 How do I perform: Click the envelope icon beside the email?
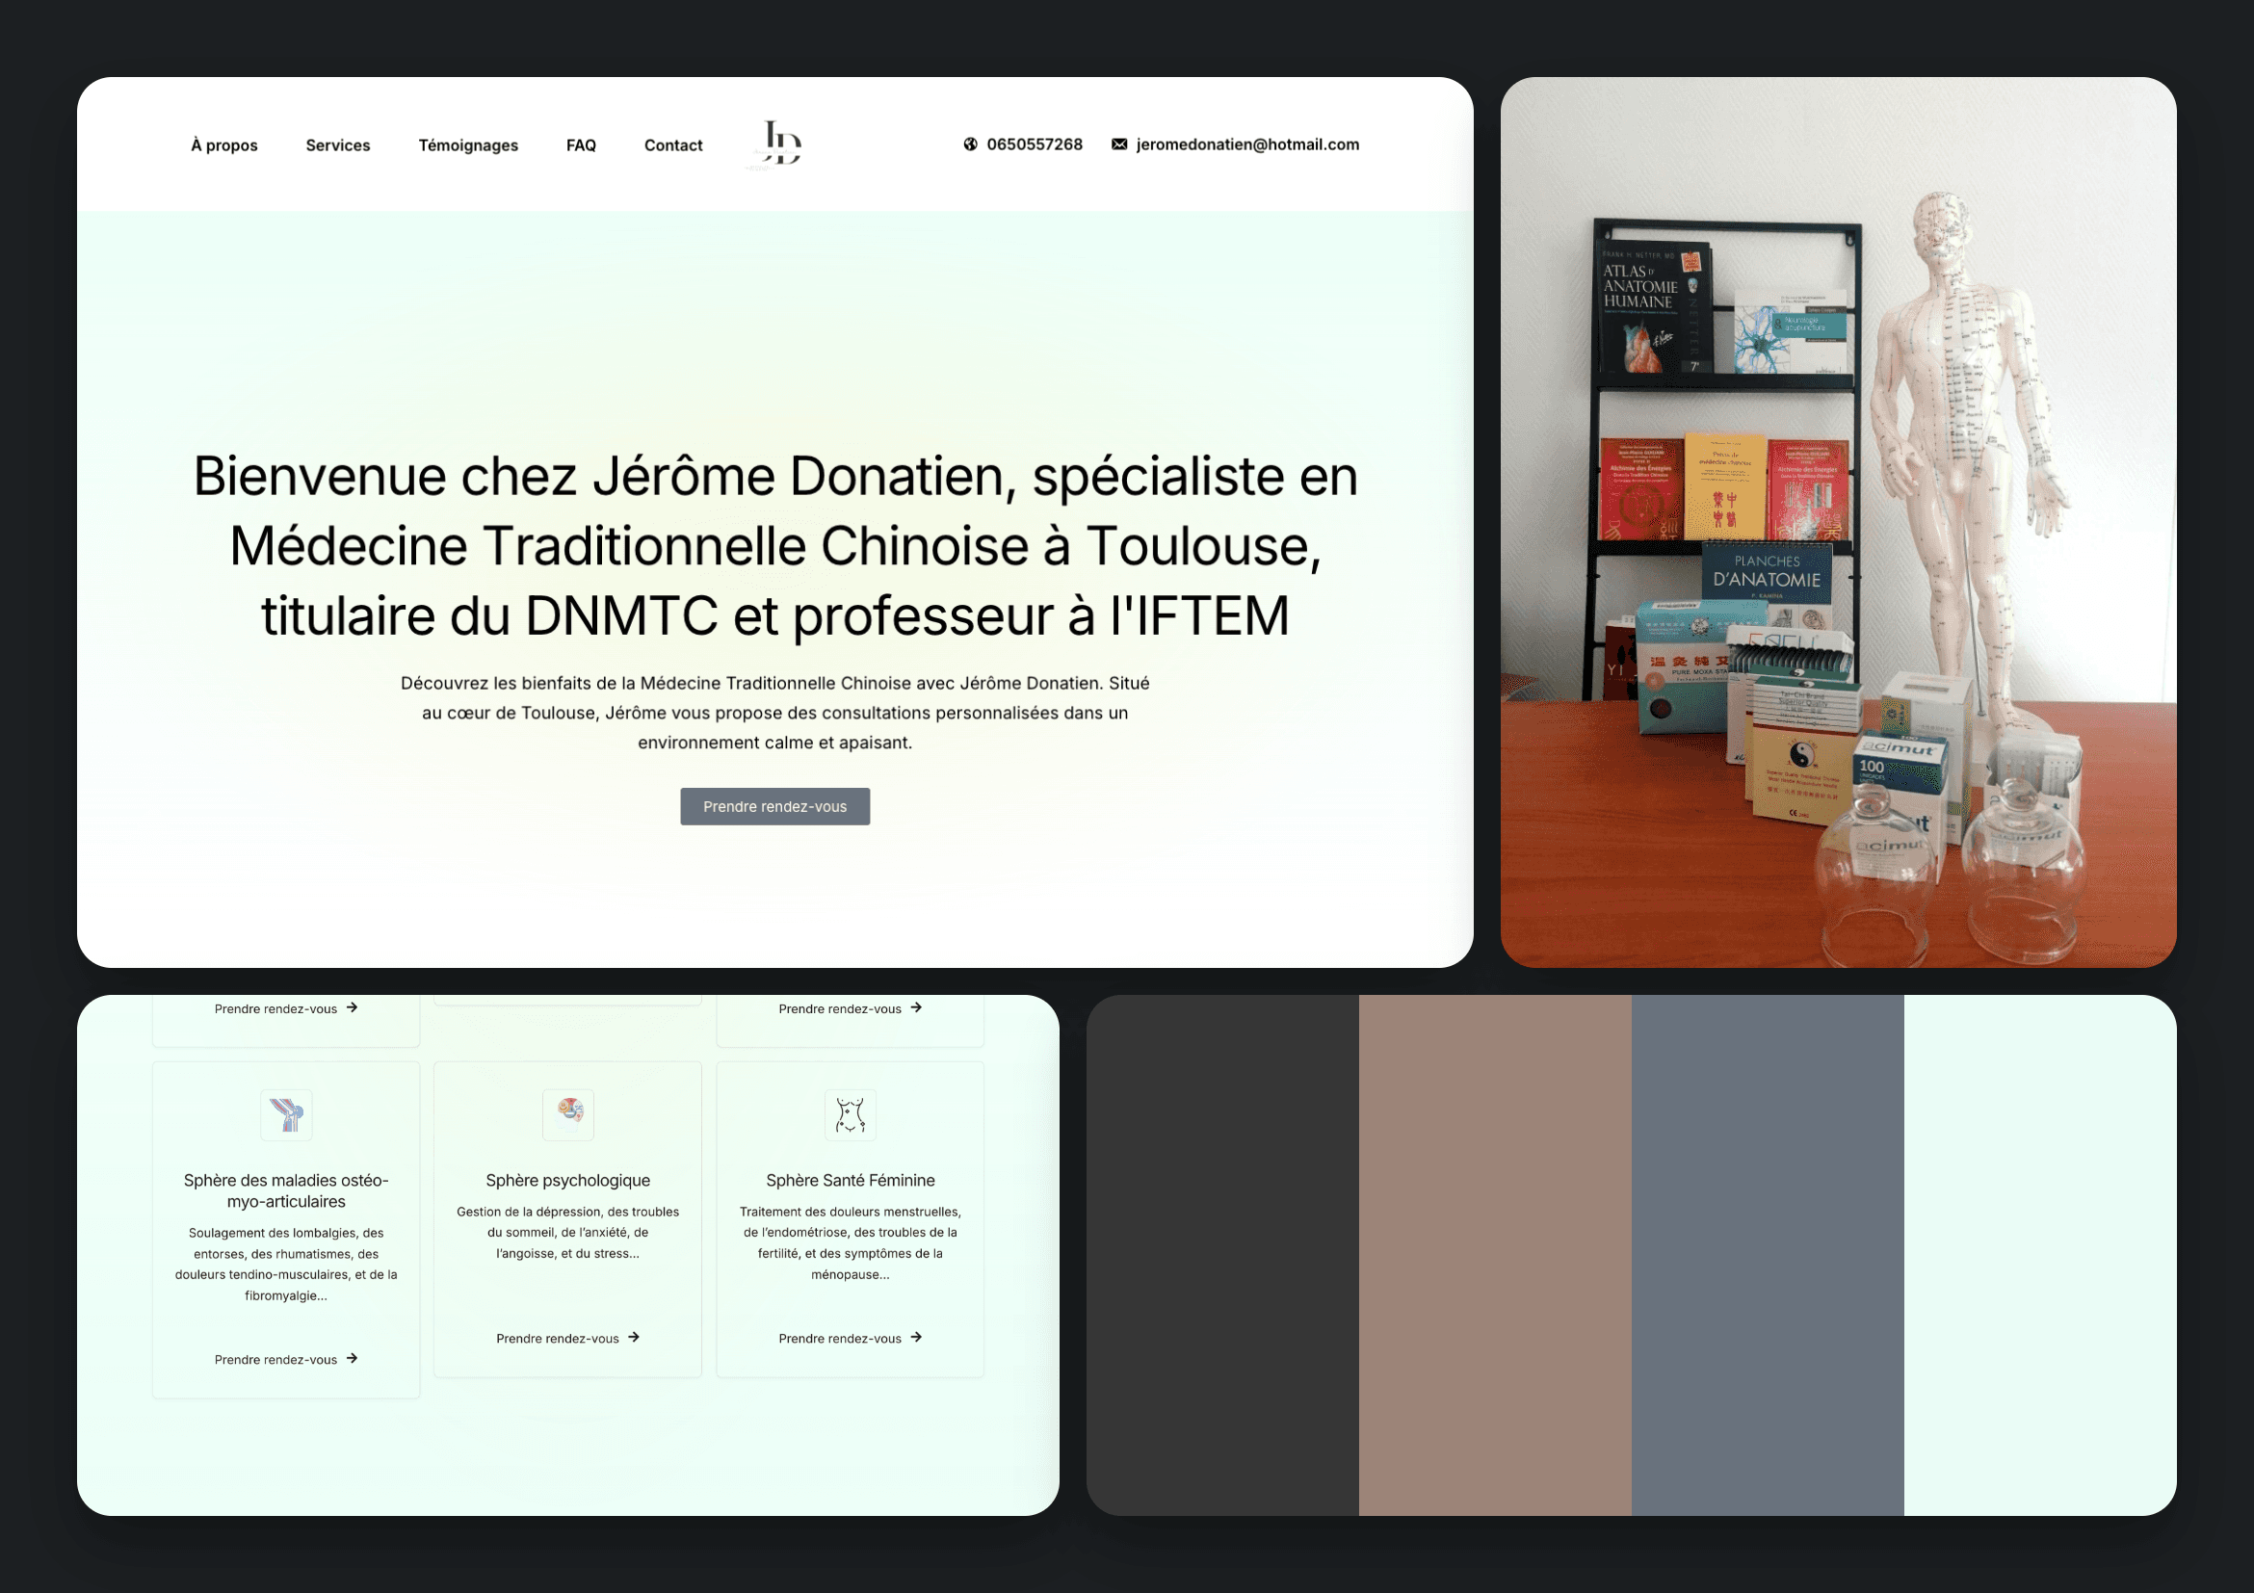click(1119, 144)
